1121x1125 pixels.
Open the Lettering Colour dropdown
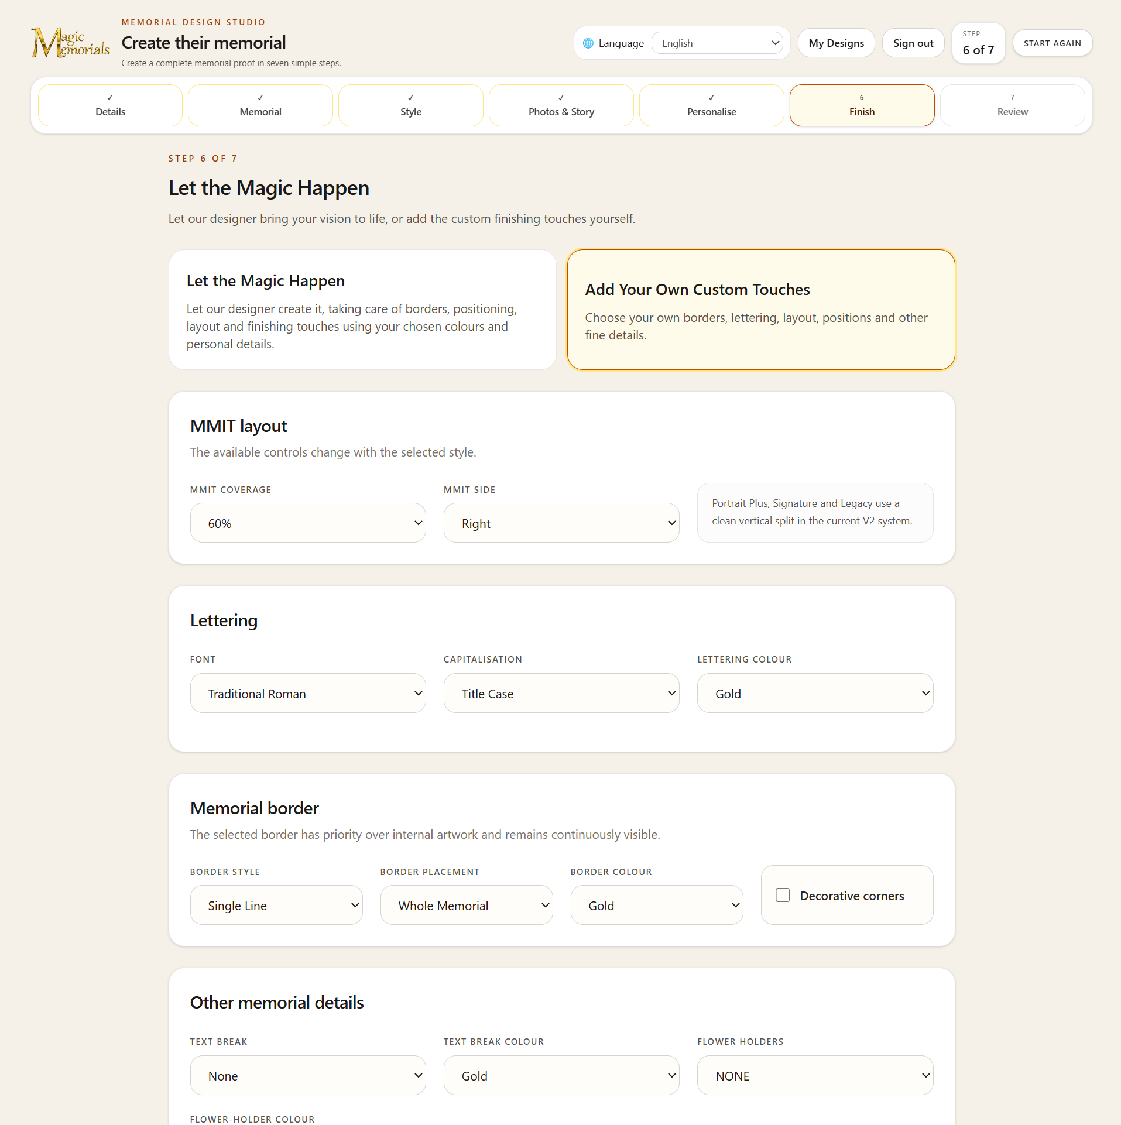(x=815, y=693)
